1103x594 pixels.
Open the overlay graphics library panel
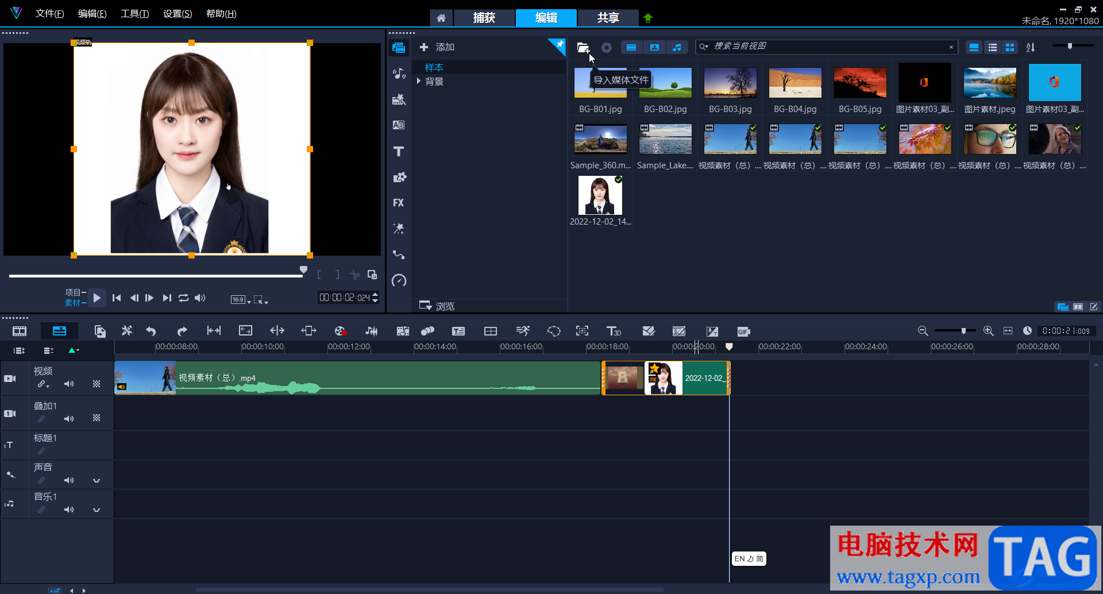pos(399,177)
